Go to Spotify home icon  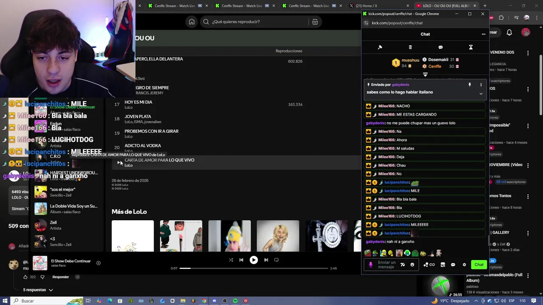pyautogui.click(x=192, y=22)
